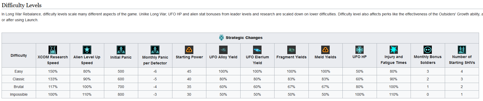Select the Impossible difficulty row label

coord(19,94)
